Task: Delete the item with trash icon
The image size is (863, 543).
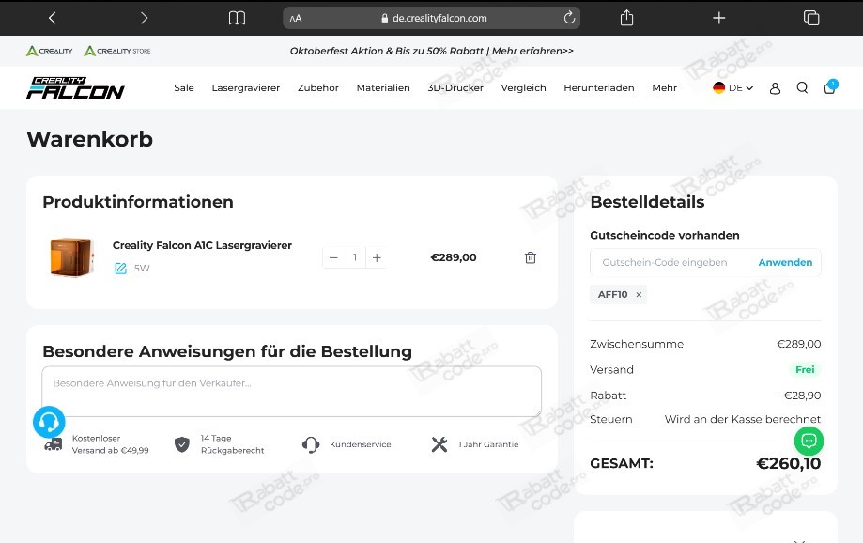Action: [x=531, y=257]
